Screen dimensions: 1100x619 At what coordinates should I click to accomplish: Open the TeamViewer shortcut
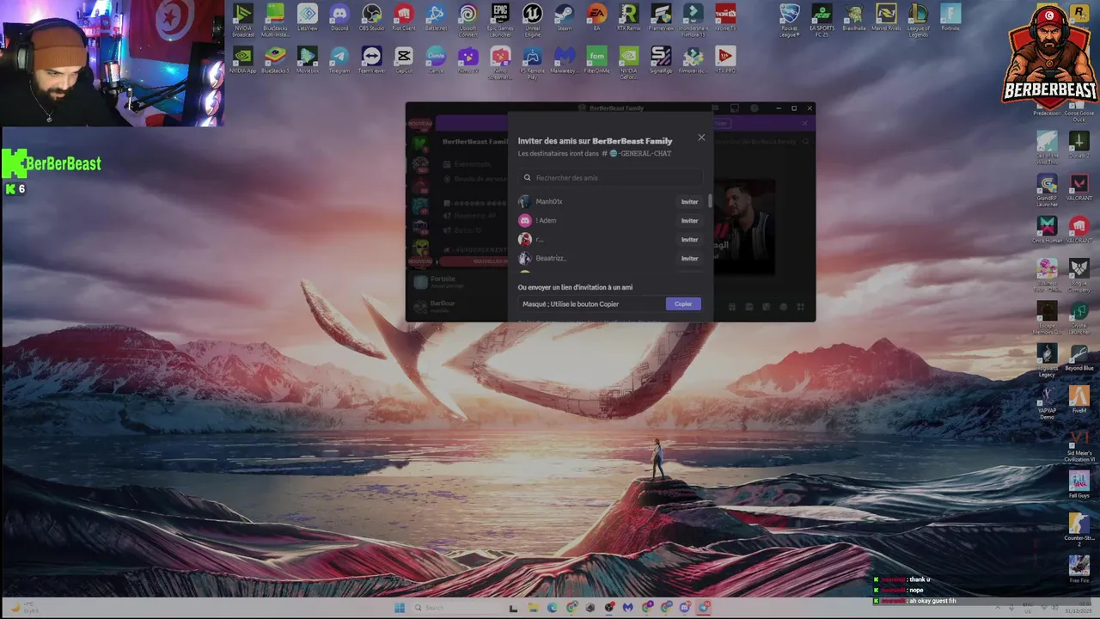371,60
